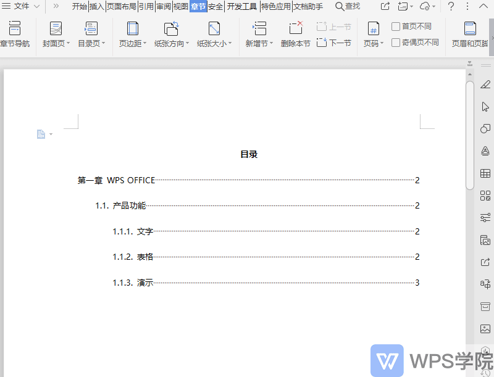Open the archive box icon in sidebar
494x377 pixels.
coord(485,307)
